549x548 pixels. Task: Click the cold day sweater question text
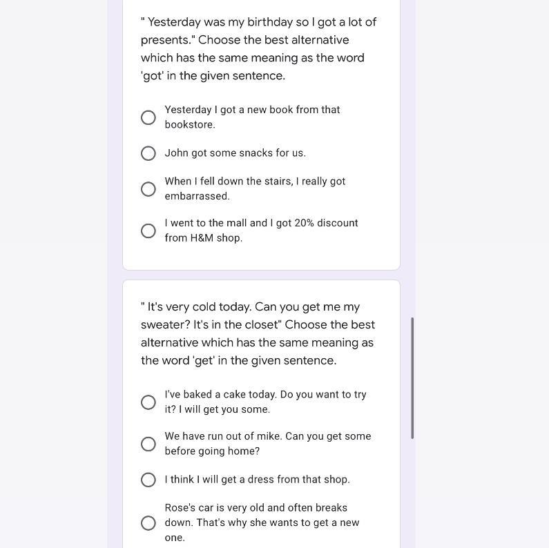[258, 334]
